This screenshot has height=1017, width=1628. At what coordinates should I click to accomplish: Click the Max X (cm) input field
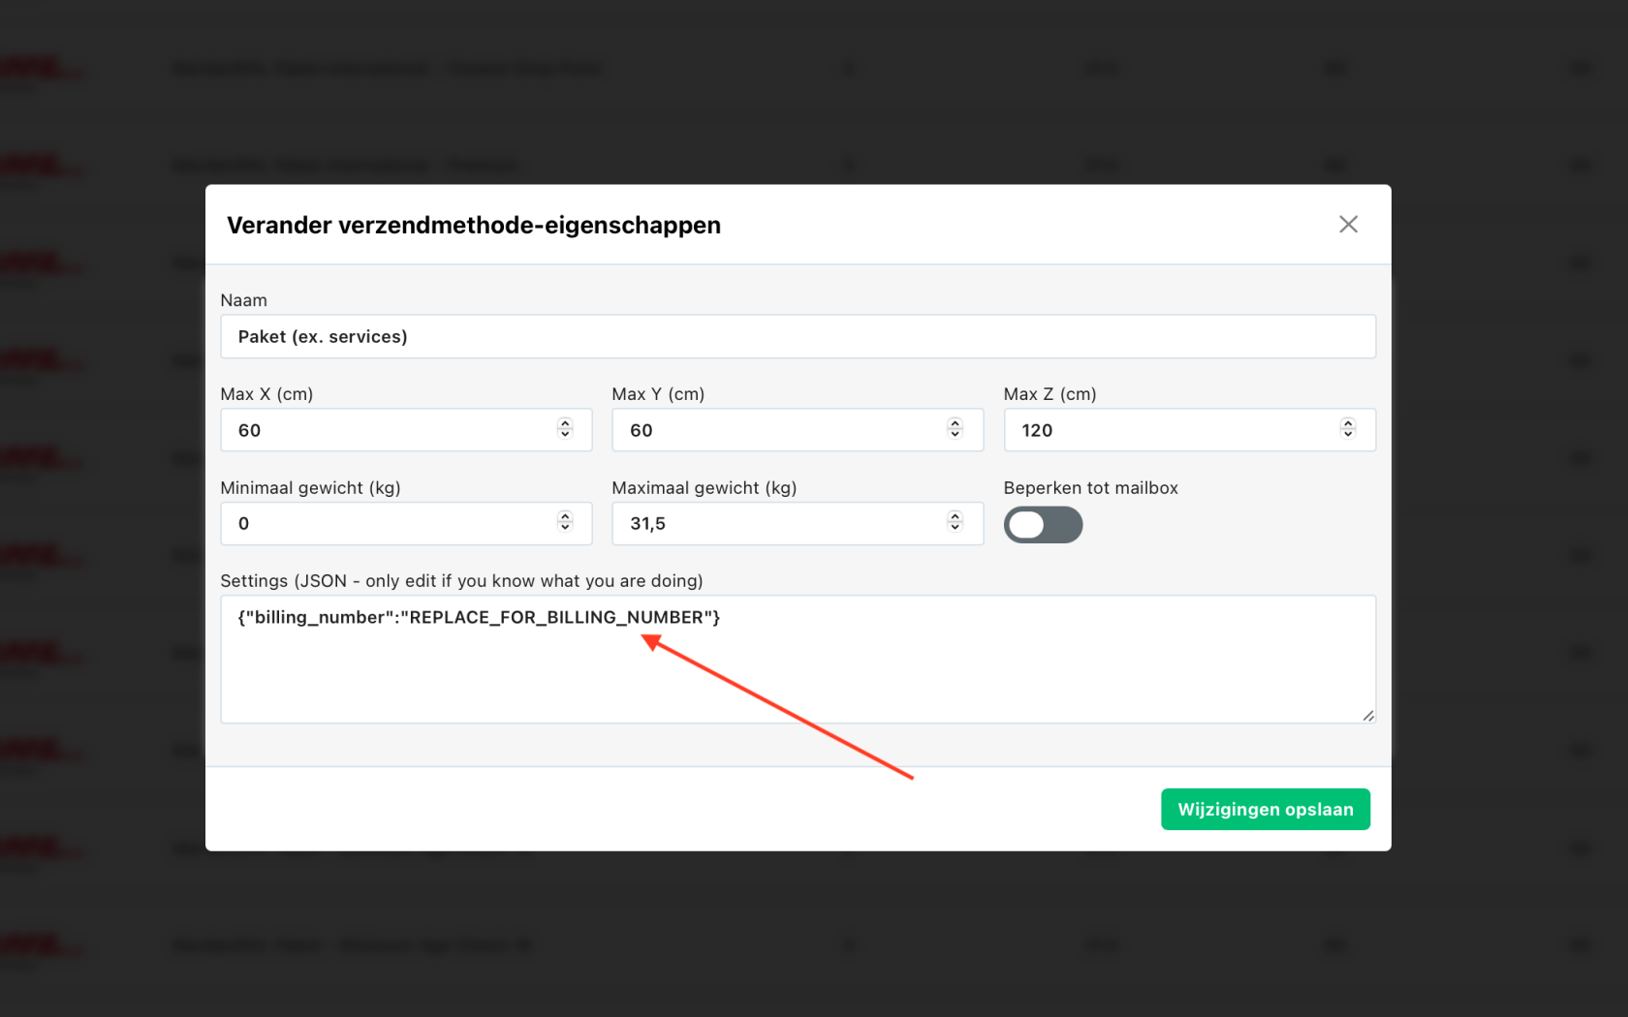coord(388,430)
